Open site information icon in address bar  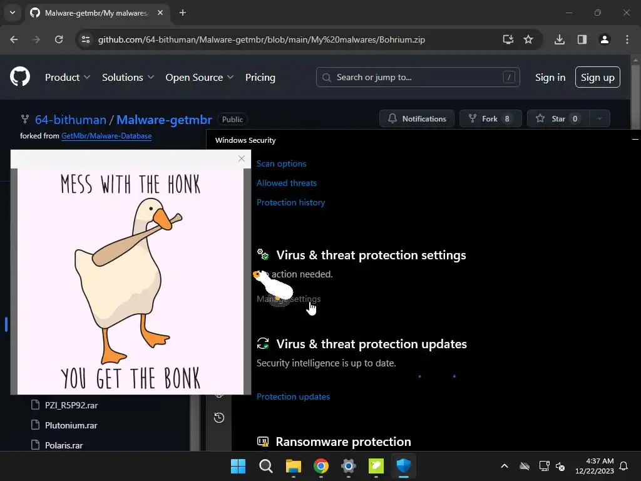click(x=86, y=39)
